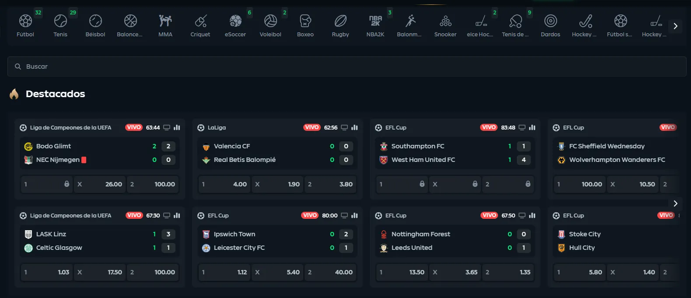Pick draw at 1.90 in Valencia match
The height and width of the screenshot is (298, 691).
point(277,184)
